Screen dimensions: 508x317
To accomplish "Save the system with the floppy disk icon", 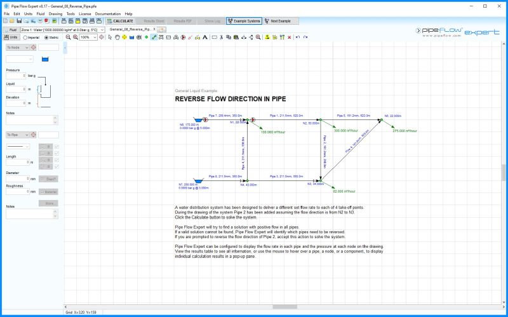I will [x=19, y=21].
